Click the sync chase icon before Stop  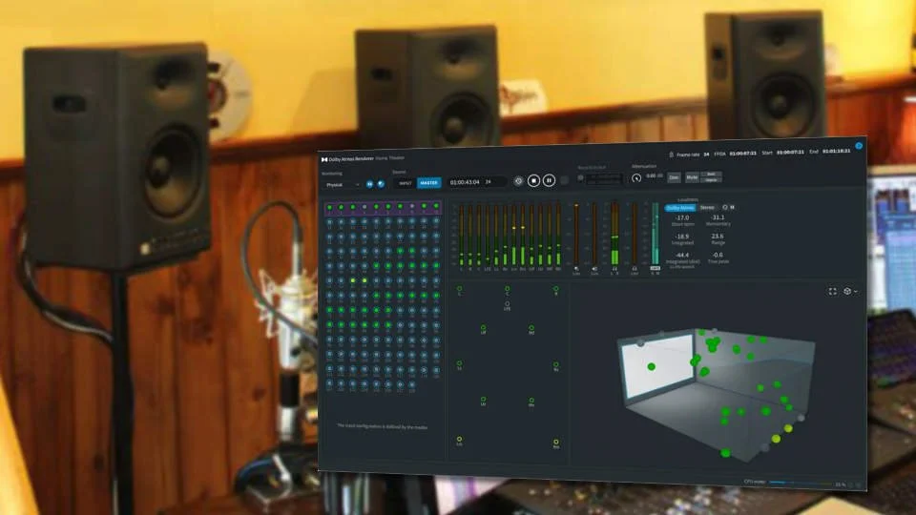point(518,181)
